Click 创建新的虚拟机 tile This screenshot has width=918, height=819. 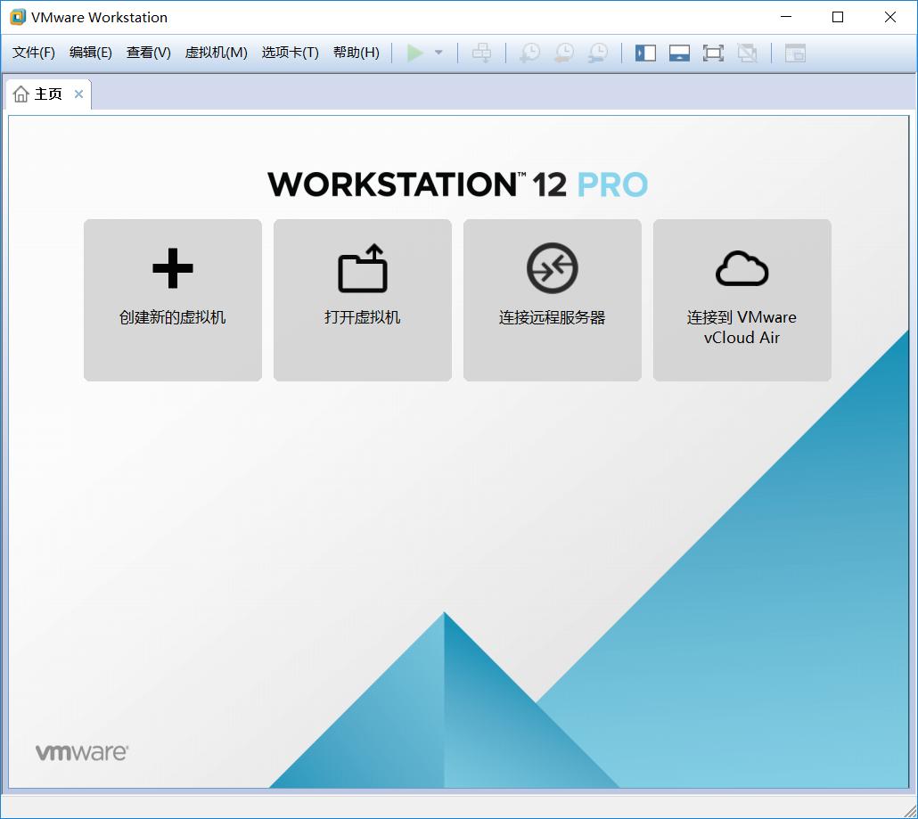[x=173, y=300]
